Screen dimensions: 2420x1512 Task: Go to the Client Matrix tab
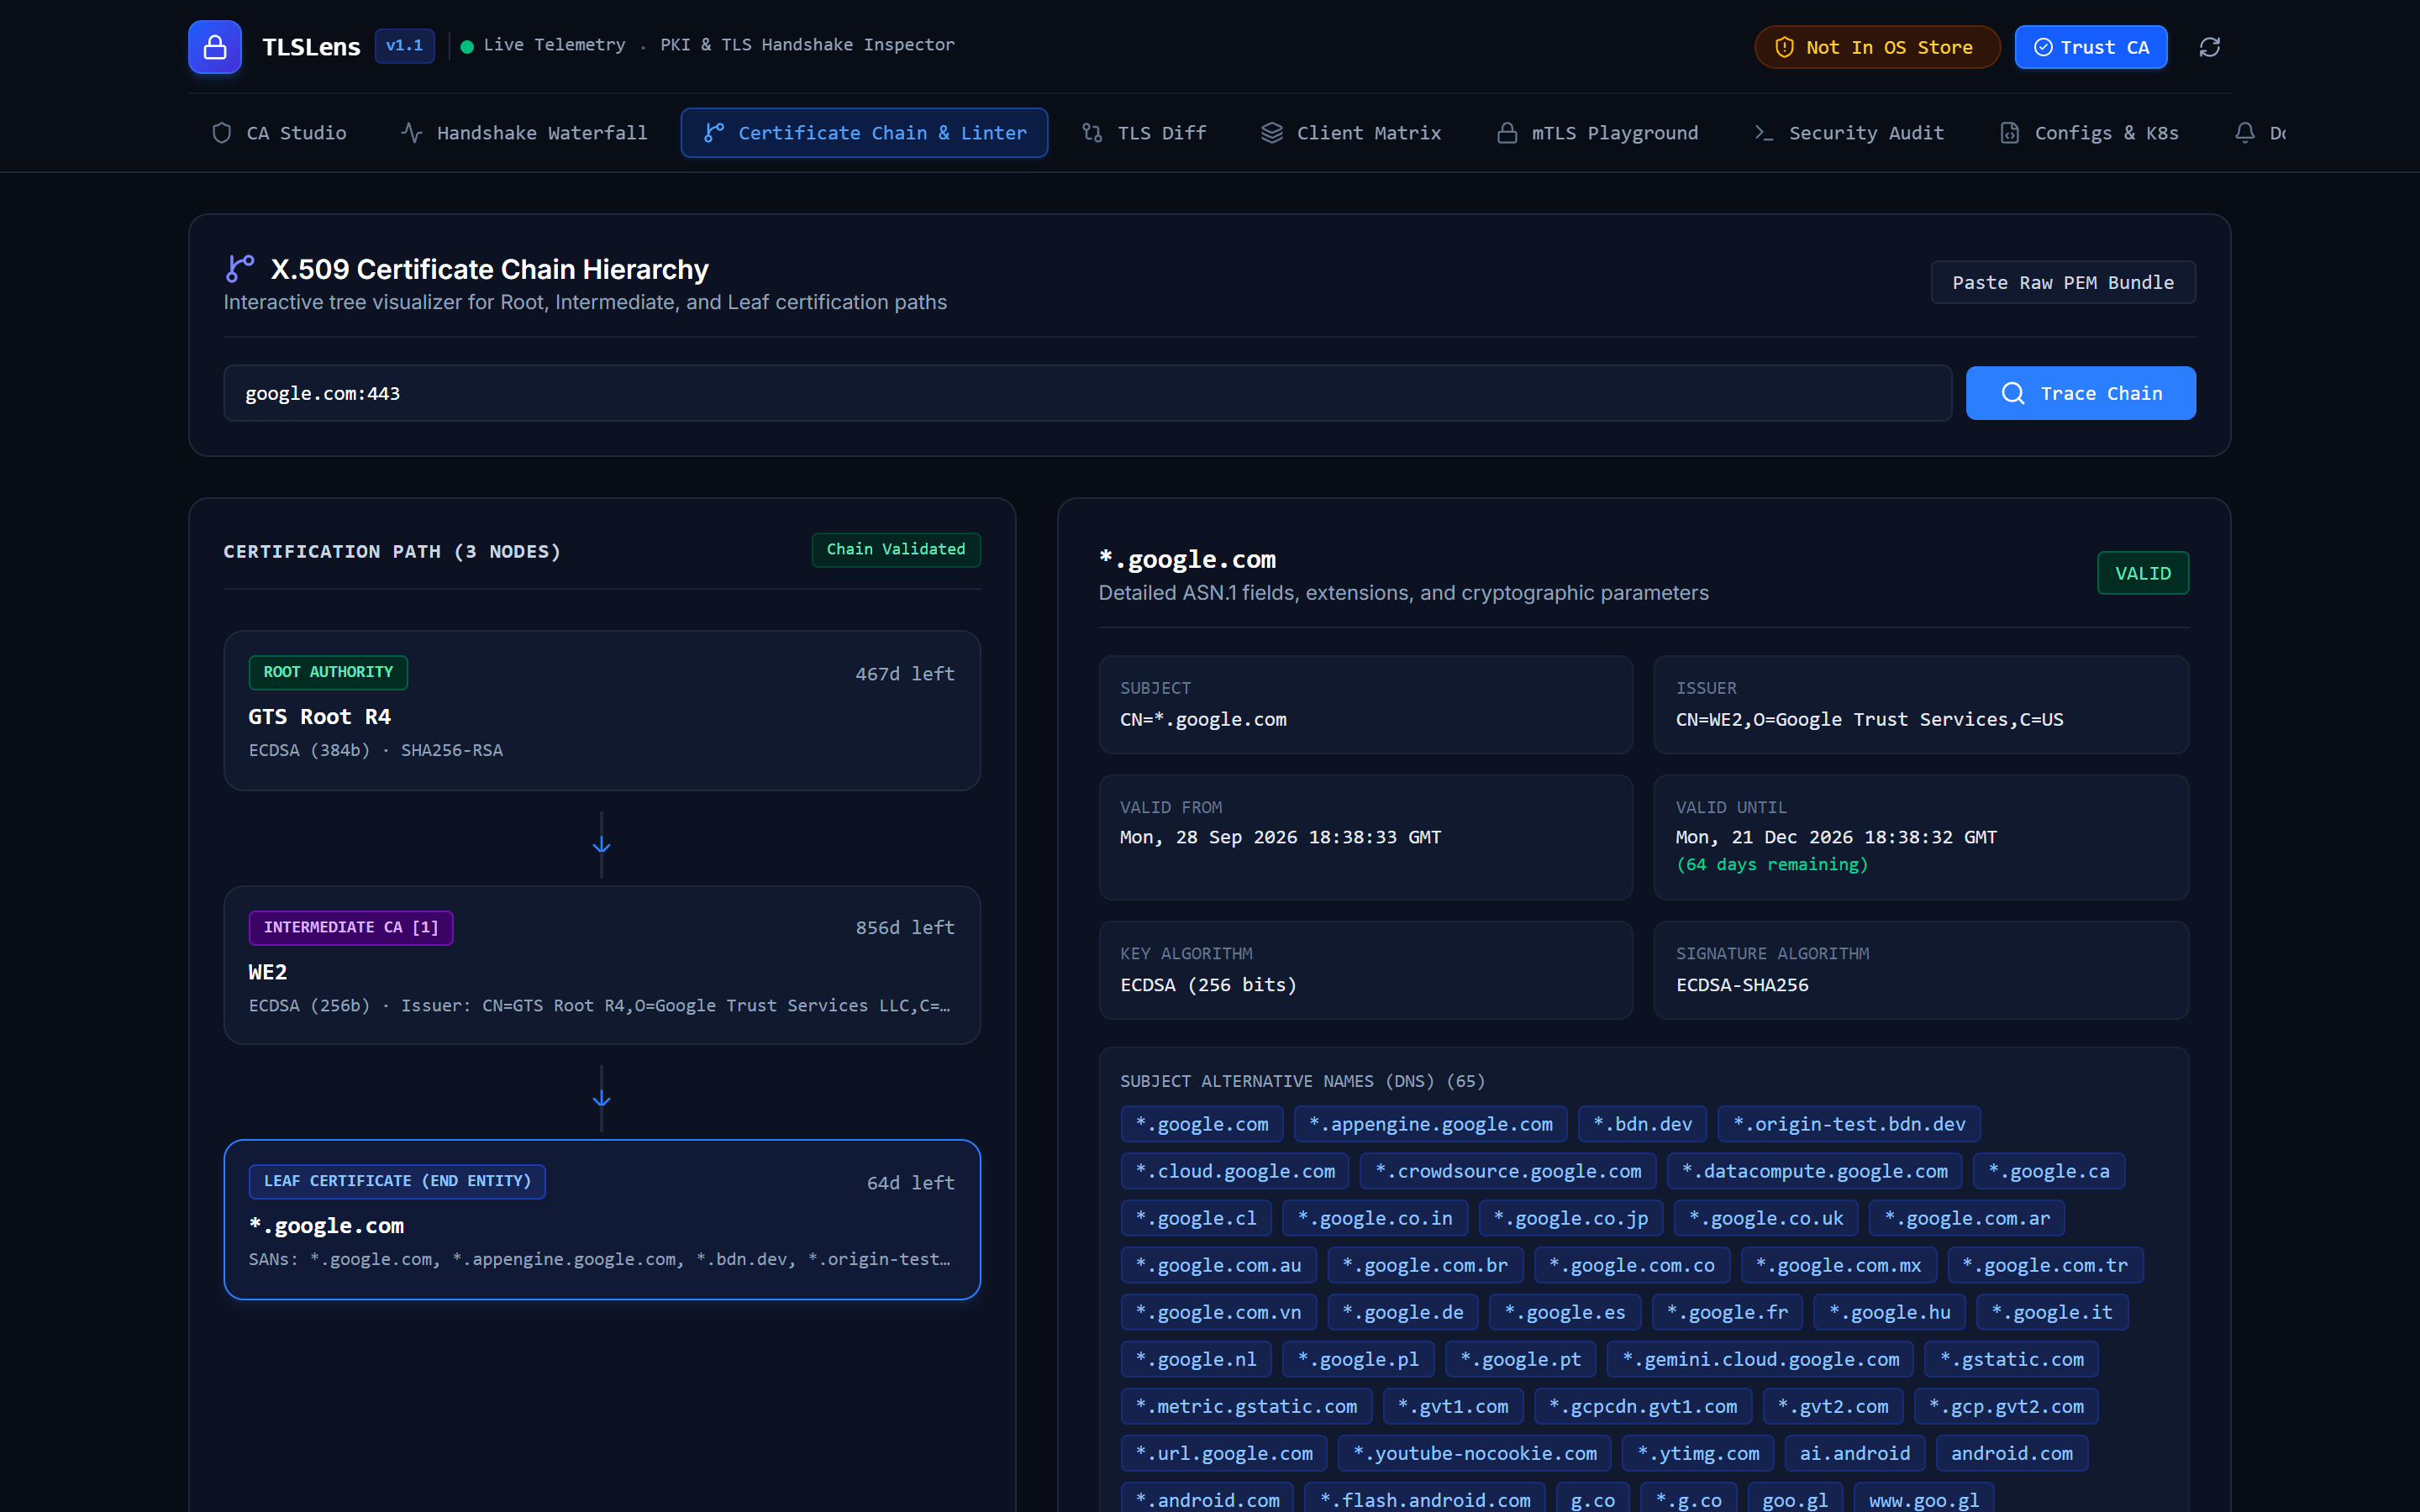coord(1351,133)
